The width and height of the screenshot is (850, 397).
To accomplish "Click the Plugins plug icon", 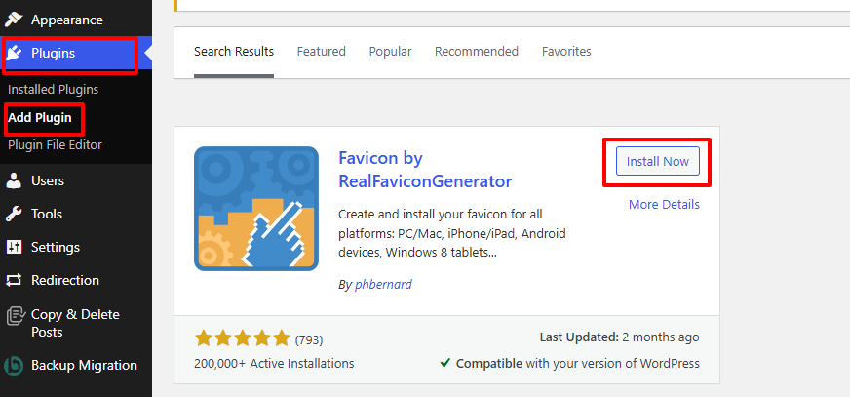I will pyautogui.click(x=15, y=54).
